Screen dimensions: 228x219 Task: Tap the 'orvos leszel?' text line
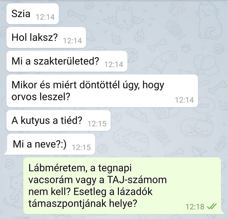click(41, 97)
